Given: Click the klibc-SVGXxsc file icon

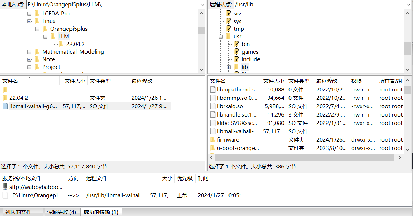Looking at the screenshot, I should point(213,123).
